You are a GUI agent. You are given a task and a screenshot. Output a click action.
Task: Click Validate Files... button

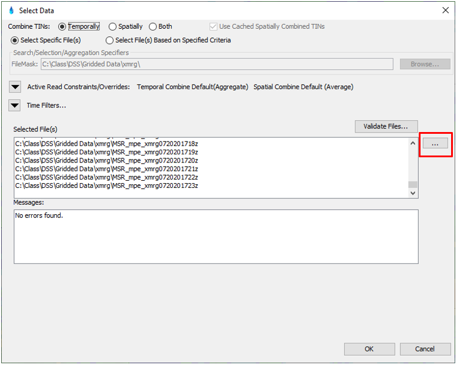386,126
